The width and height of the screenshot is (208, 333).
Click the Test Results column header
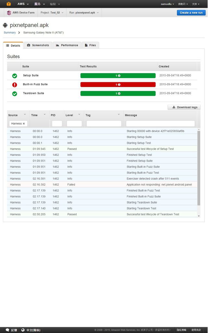[x=88, y=66]
